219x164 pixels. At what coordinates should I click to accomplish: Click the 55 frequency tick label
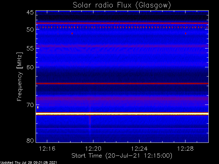[30, 49]
